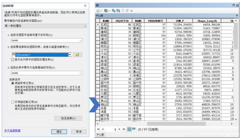Click the bottom table tab
Viewport: 242px width, 140px height.
[x=100, y=134]
